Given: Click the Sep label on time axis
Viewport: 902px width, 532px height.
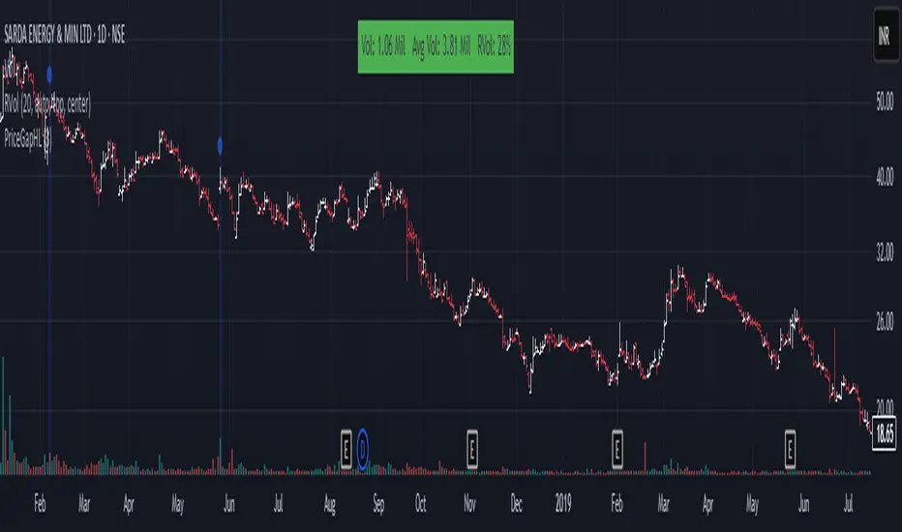Looking at the screenshot, I should click(x=378, y=504).
